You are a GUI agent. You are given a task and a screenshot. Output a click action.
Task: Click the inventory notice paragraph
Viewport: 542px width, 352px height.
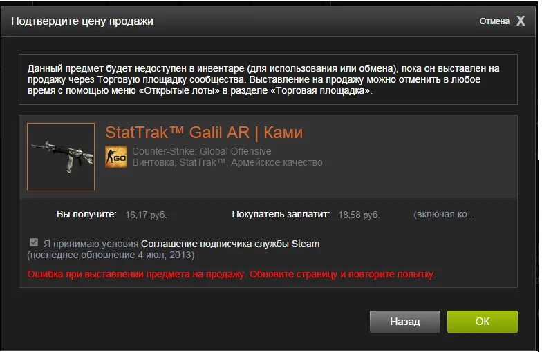[263, 79]
